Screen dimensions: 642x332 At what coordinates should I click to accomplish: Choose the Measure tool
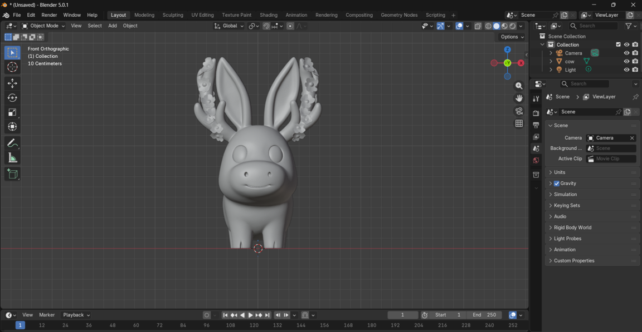point(12,158)
